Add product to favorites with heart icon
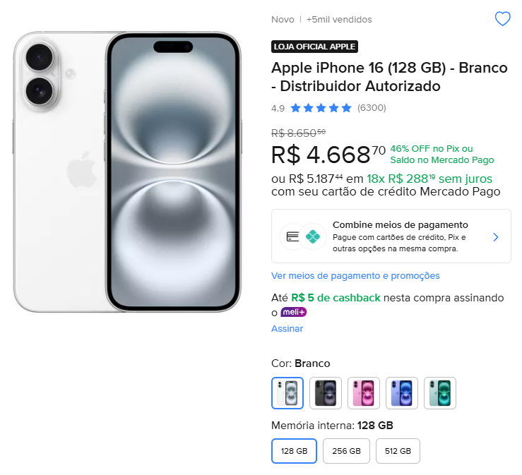522x475 pixels. [502, 19]
